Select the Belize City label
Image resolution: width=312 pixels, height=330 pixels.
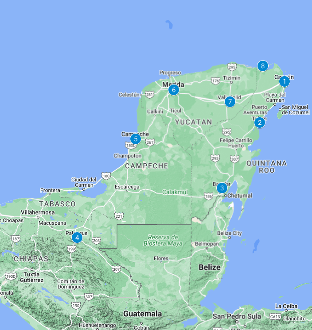230,233
